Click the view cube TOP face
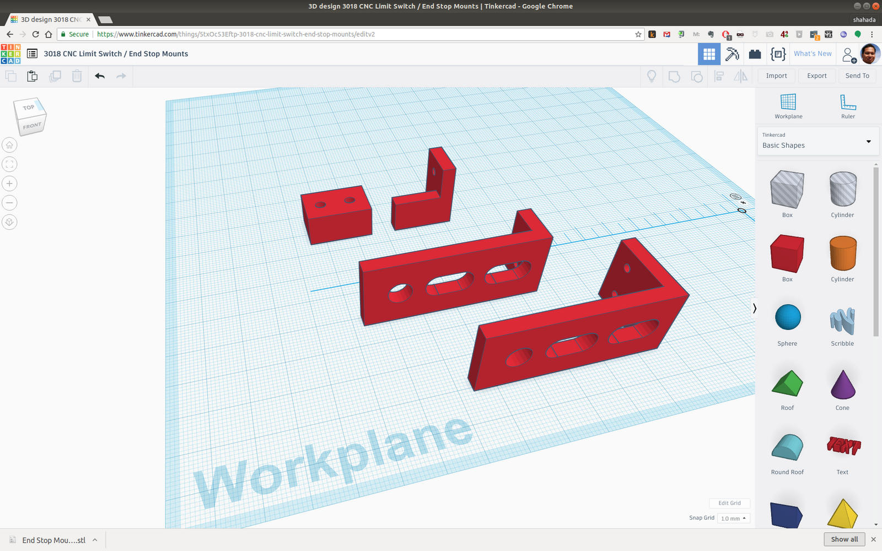Image resolution: width=882 pixels, height=551 pixels. coord(29,107)
